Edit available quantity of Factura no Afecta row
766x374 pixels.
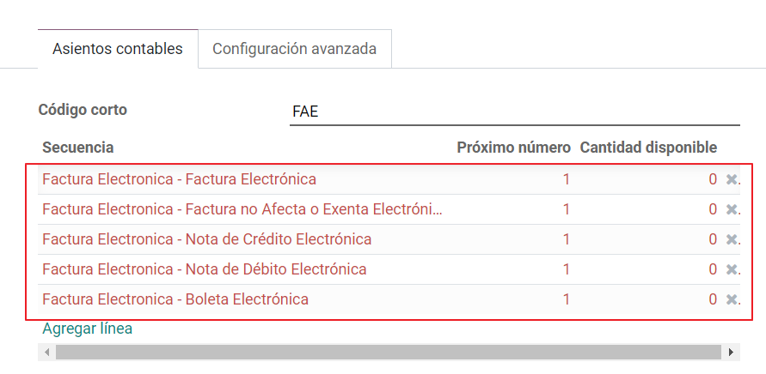click(713, 209)
